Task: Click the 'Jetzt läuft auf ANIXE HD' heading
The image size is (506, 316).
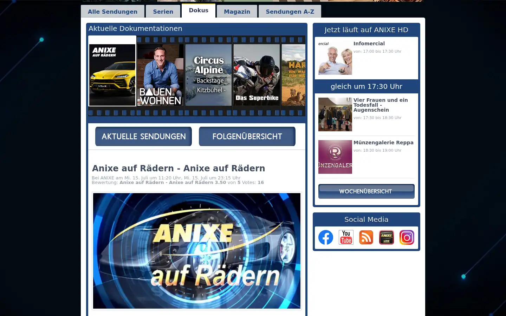Action: tap(366, 30)
